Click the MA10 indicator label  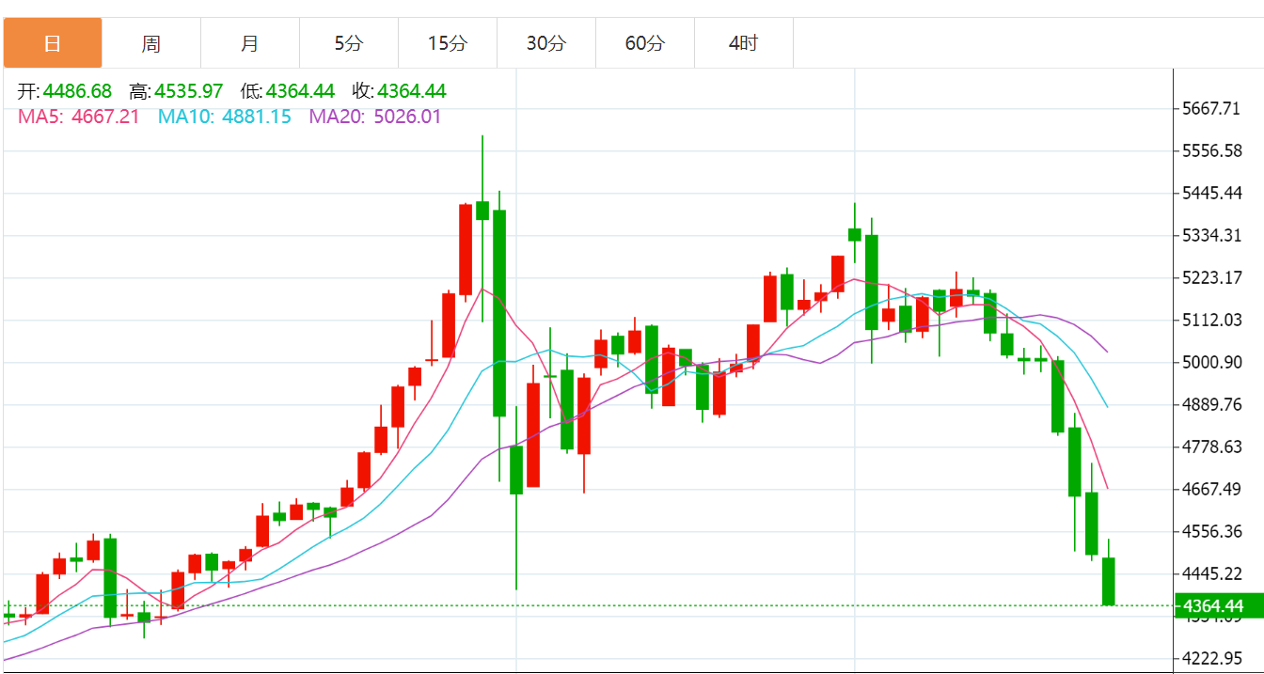[224, 117]
